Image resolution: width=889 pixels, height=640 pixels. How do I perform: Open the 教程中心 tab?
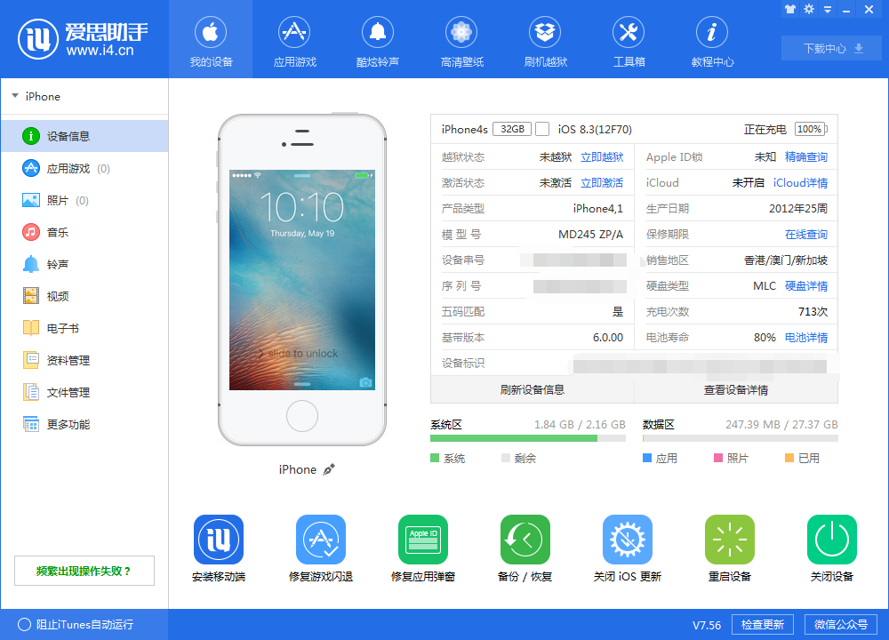tap(712, 41)
